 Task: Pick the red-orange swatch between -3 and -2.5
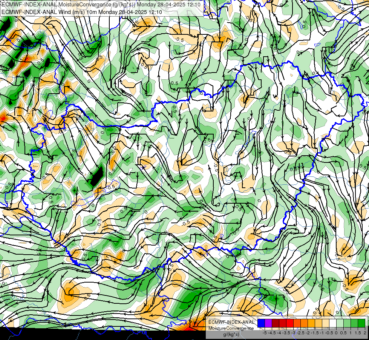(x=297, y=323)
